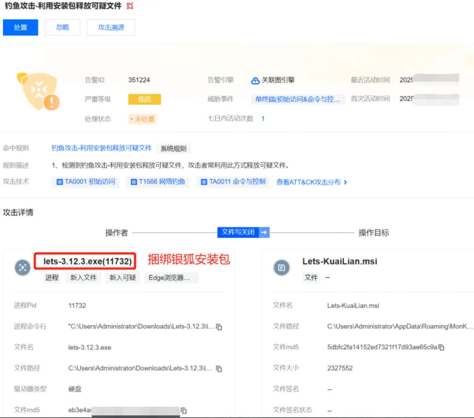Click the Lets-KuaiLian.msi file icon

(281, 267)
